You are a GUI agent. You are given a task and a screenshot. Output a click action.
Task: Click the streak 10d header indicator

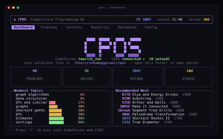click(199, 19)
